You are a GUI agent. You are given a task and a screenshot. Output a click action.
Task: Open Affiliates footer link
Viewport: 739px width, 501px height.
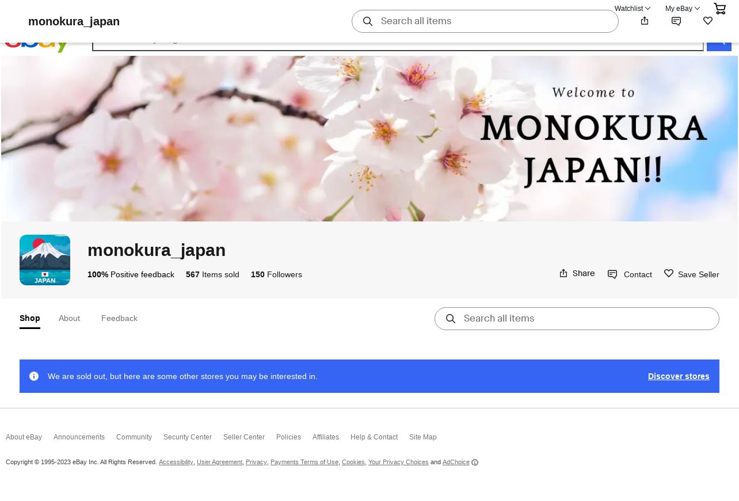coord(326,437)
